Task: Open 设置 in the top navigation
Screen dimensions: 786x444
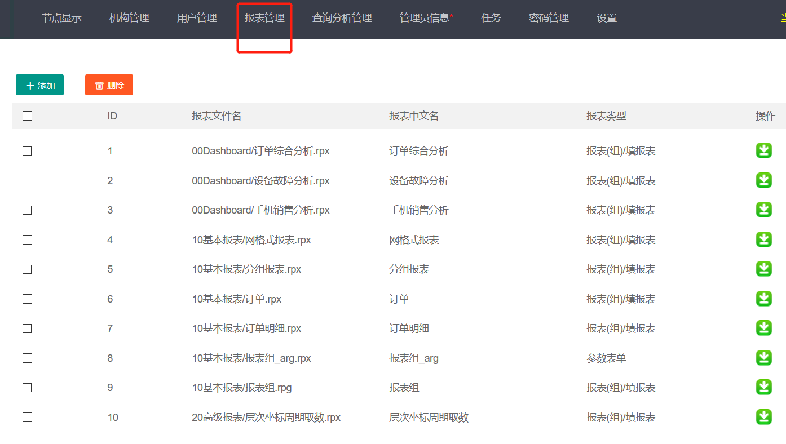Action: click(607, 18)
